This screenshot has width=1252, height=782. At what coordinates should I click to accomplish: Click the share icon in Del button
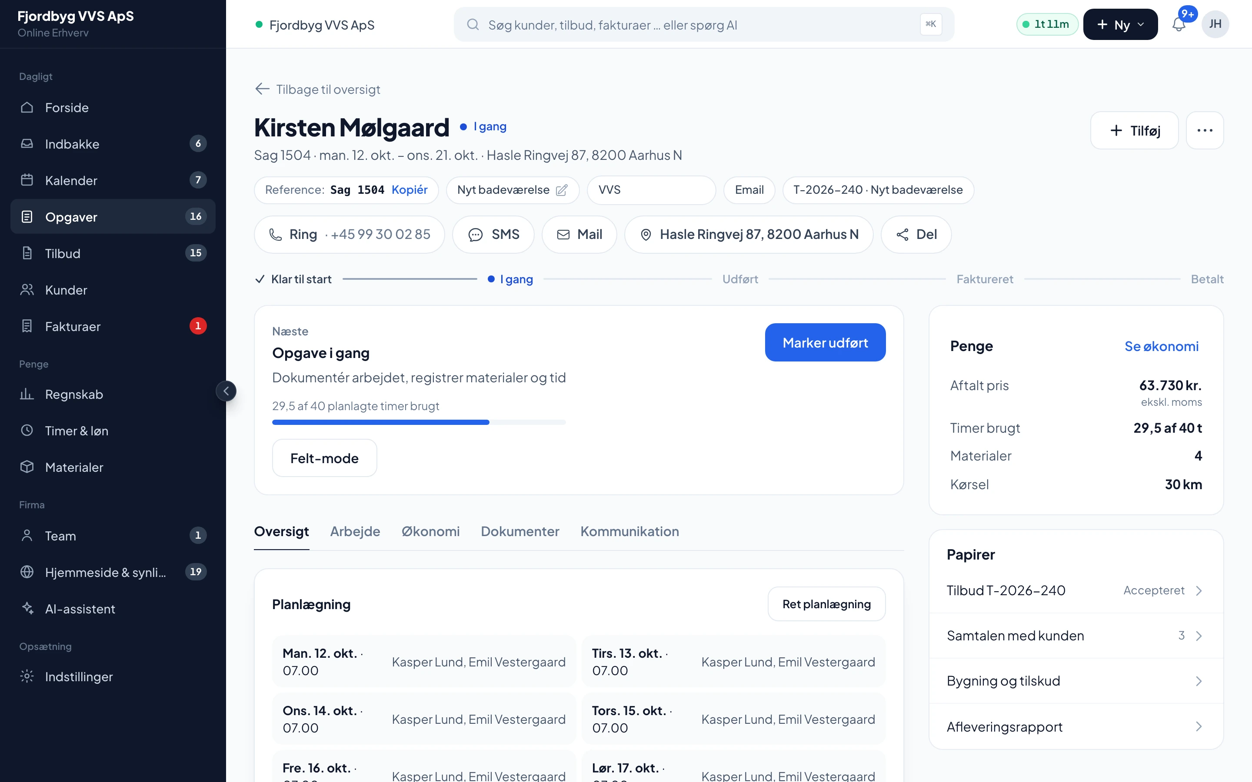[902, 235]
